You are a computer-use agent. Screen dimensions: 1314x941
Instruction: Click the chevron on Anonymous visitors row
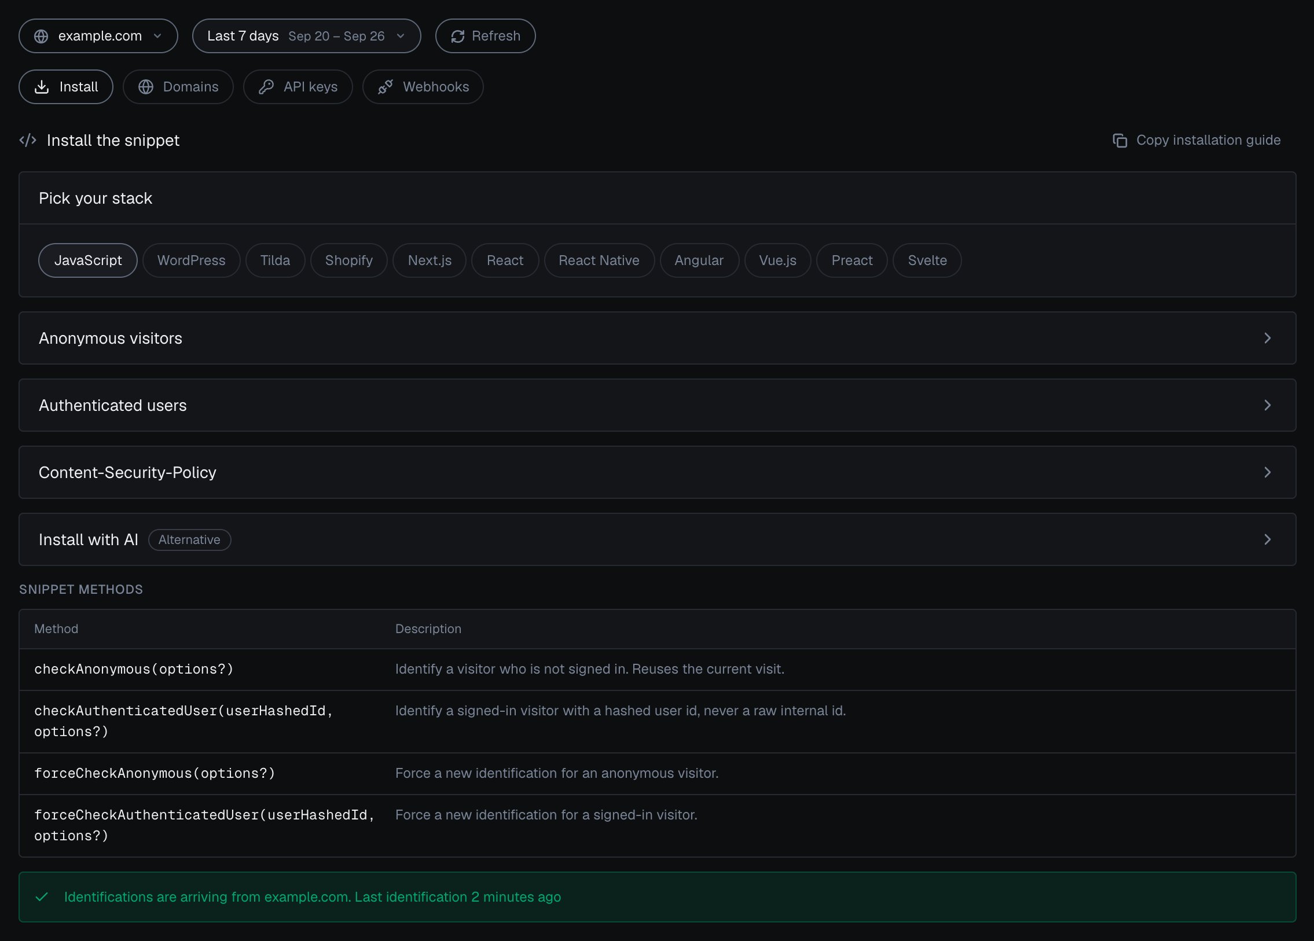click(1267, 338)
